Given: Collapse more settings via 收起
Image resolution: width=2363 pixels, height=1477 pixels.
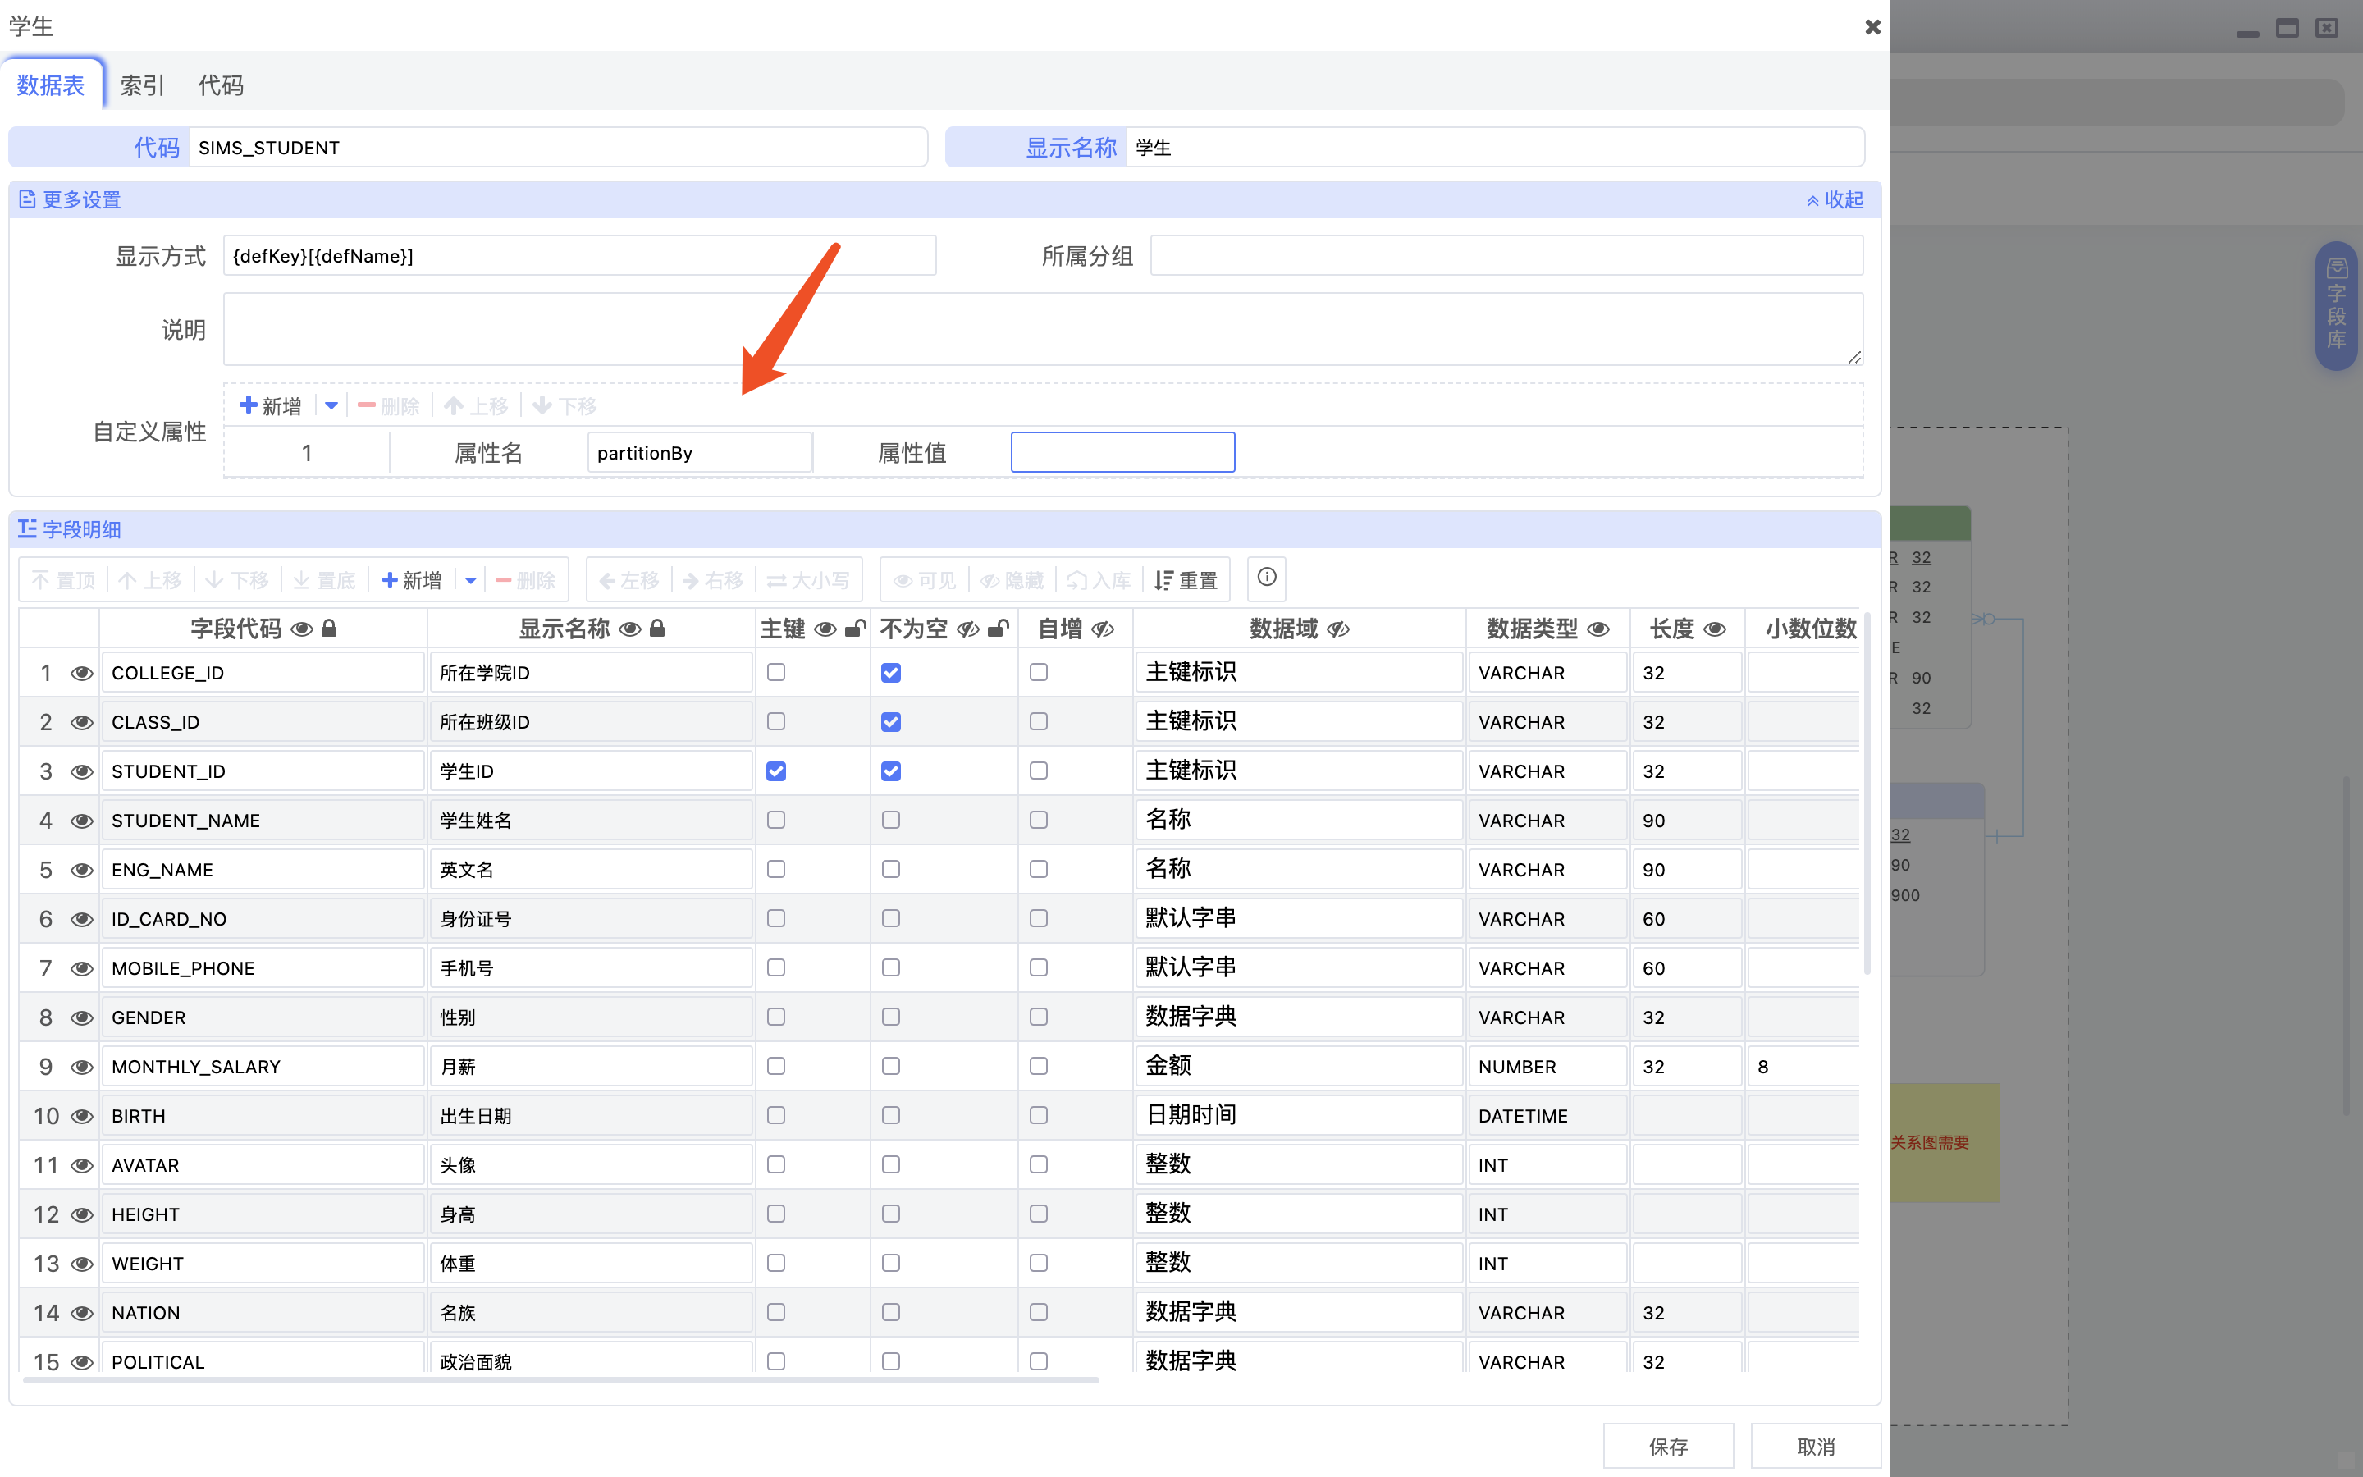Looking at the screenshot, I should click(1834, 199).
